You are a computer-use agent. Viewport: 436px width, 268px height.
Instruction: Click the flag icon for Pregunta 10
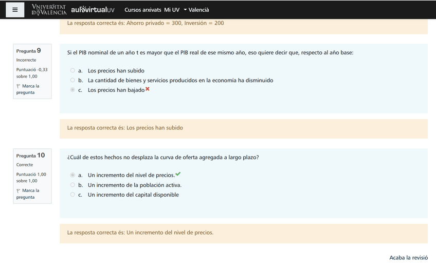(19, 191)
